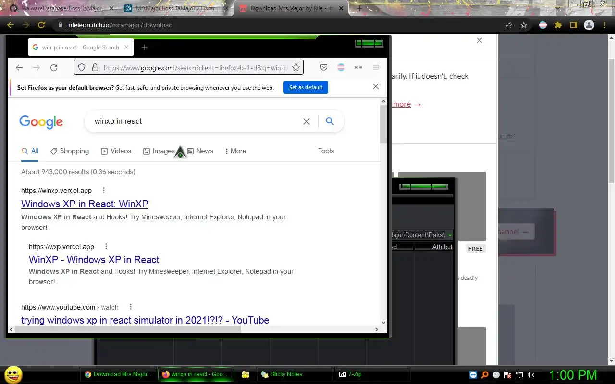Open options for winxp.vercel.app result
This screenshot has width=615, height=384.
point(104,190)
